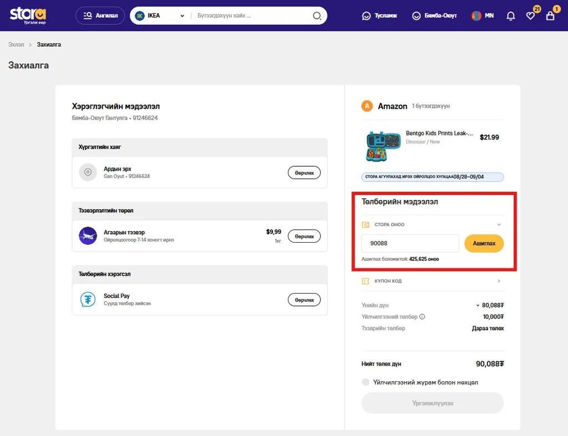Click the airplane icon for Агаарын тээвэр
The width and height of the screenshot is (568, 436).
[88, 236]
